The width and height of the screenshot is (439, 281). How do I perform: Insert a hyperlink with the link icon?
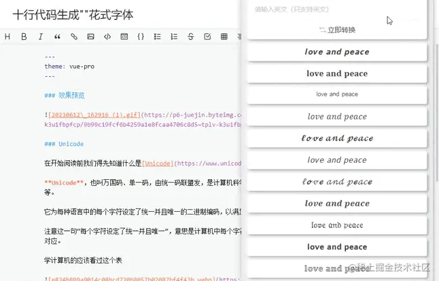(74, 37)
